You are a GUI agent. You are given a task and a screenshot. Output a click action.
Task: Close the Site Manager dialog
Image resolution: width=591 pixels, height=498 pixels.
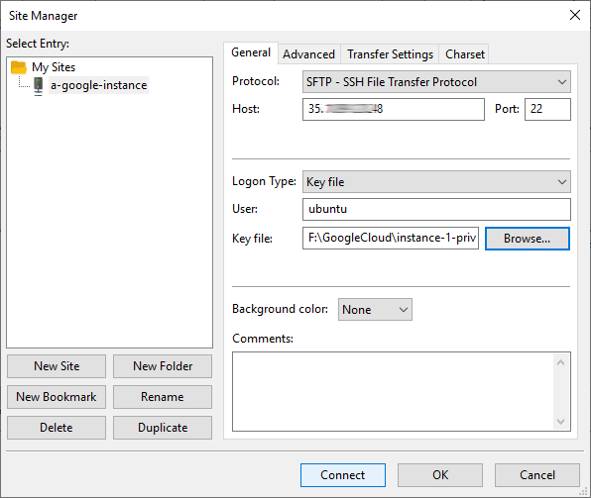575,15
